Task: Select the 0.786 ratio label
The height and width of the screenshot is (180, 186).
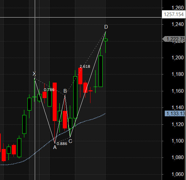Action: pos(49,90)
